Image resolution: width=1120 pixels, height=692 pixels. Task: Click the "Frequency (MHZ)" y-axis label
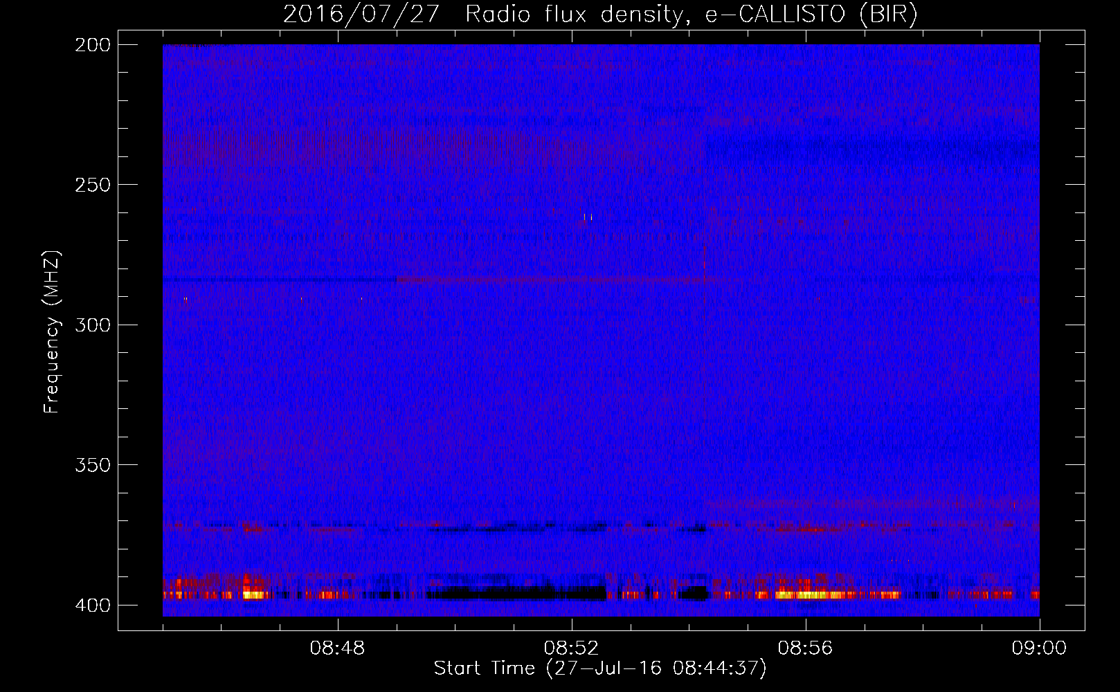click(x=52, y=331)
